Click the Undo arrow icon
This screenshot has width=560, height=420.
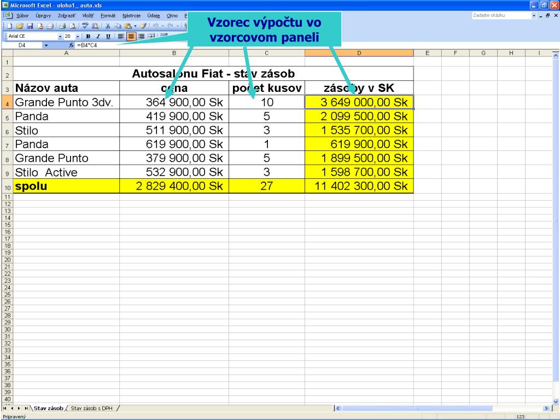click(155, 26)
